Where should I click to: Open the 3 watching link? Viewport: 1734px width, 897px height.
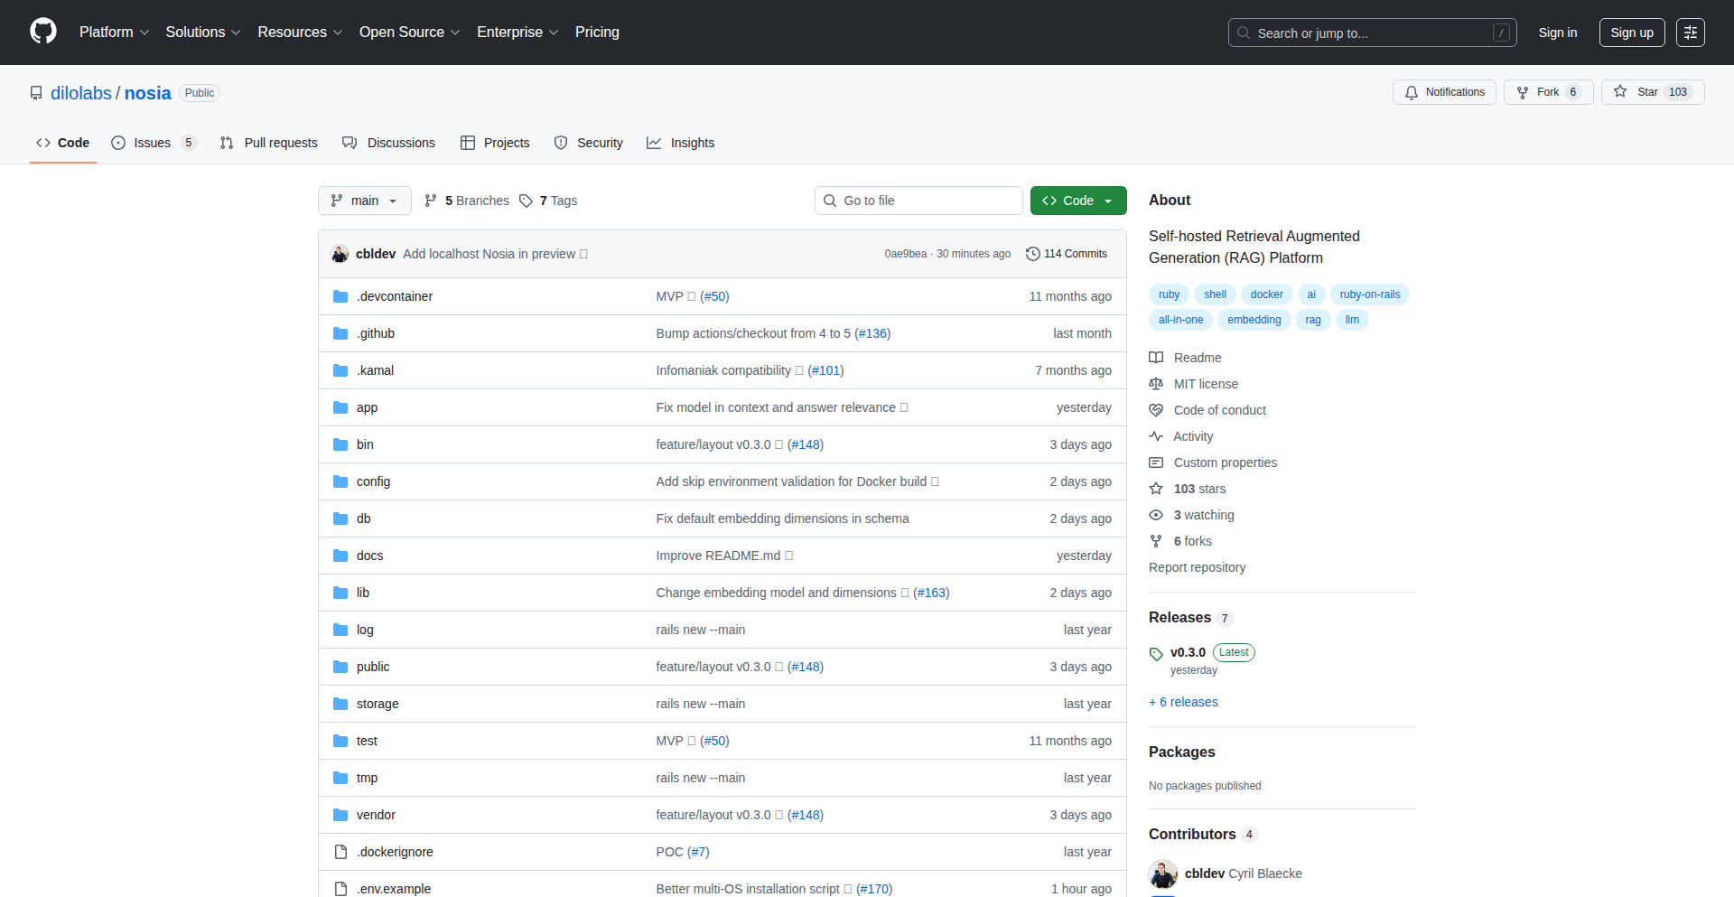[x=1203, y=515]
